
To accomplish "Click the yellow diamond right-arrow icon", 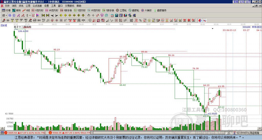I will (65, 15).
